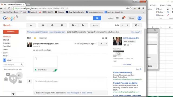
Task: Switch to the ADD-INS tab in Excel
Action: tap(153, 5)
